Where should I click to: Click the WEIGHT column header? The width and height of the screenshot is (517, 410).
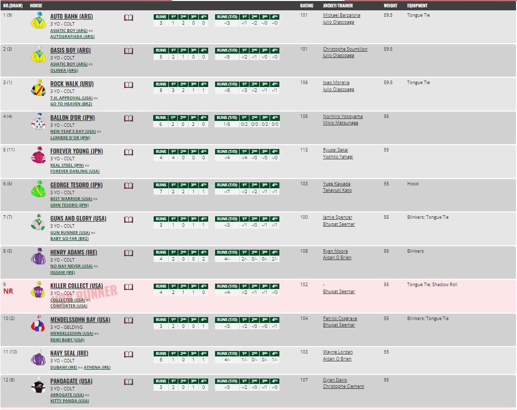(x=391, y=5)
